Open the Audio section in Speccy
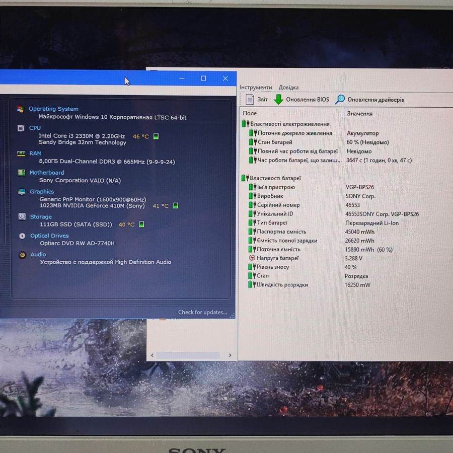This screenshot has height=453, width=453. (38, 255)
